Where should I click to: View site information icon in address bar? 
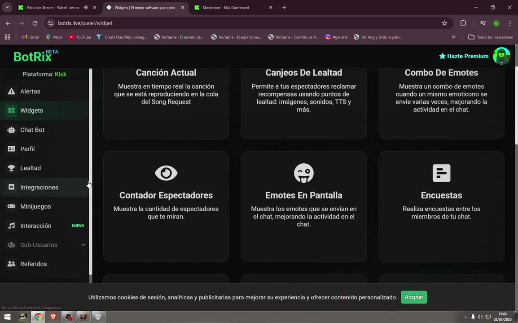[51, 23]
